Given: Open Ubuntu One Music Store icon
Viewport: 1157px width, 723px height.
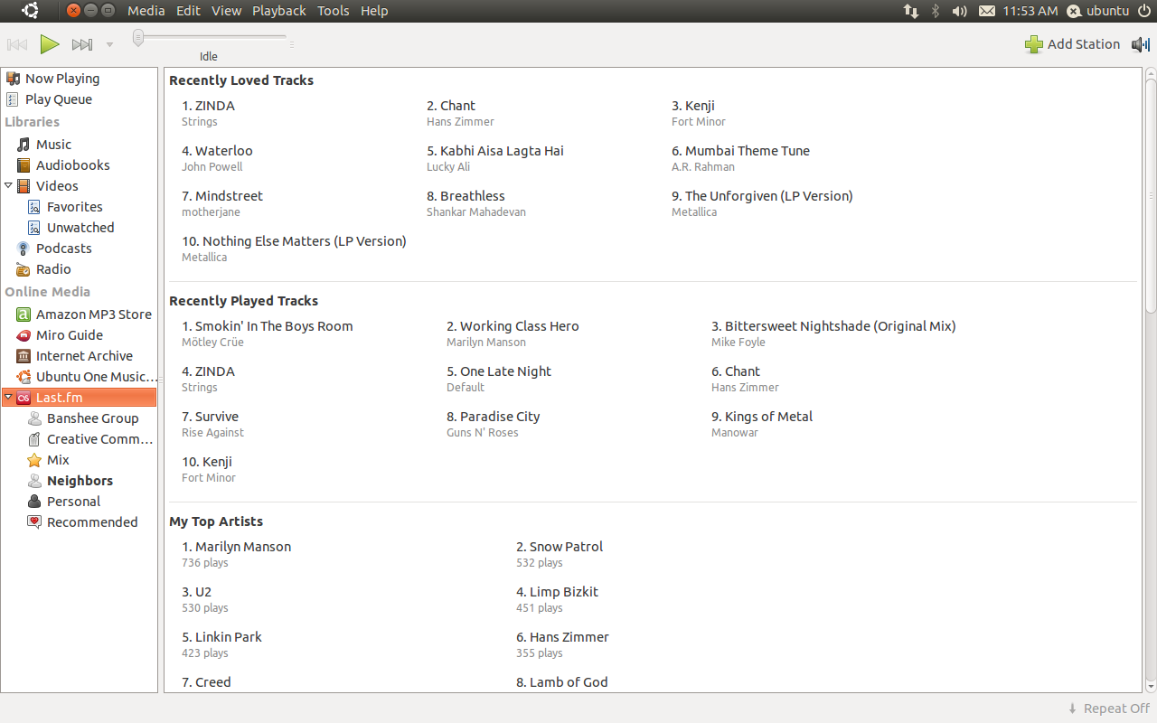Looking at the screenshot, I should click(24, 377).
